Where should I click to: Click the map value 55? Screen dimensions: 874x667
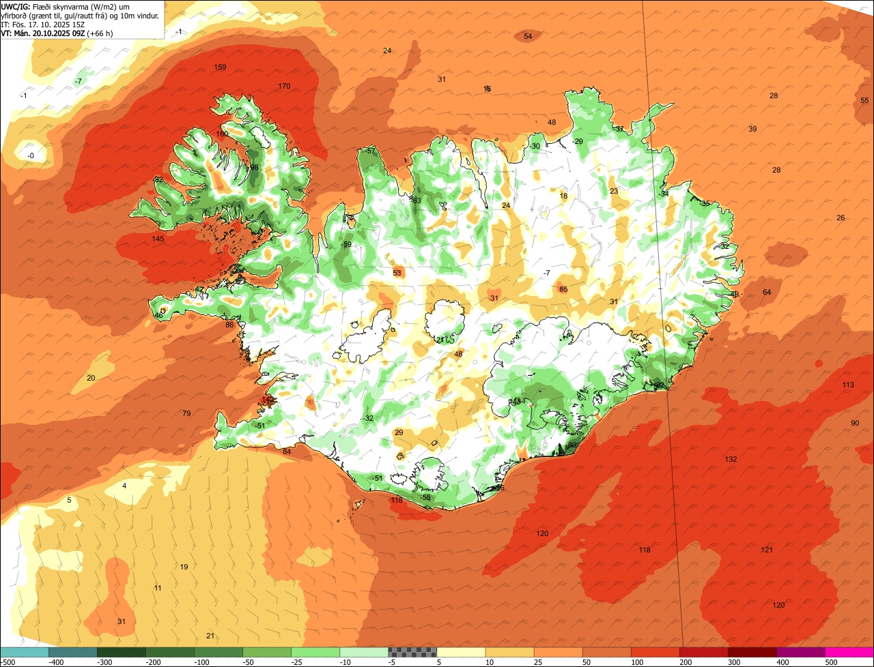[864, 100]
